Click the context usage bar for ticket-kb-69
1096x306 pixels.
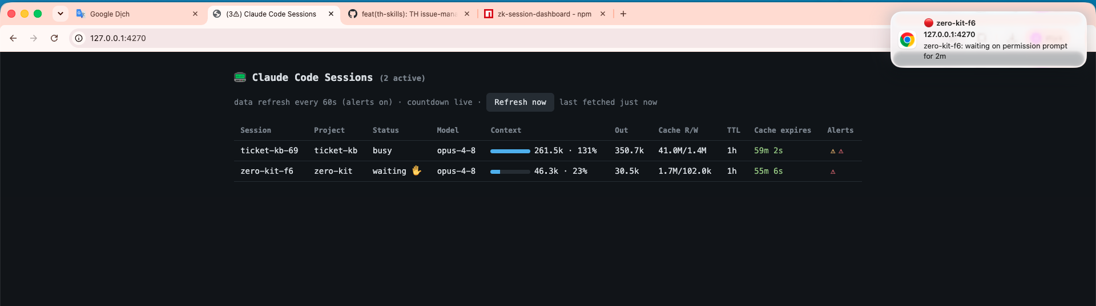coord(510,151)
